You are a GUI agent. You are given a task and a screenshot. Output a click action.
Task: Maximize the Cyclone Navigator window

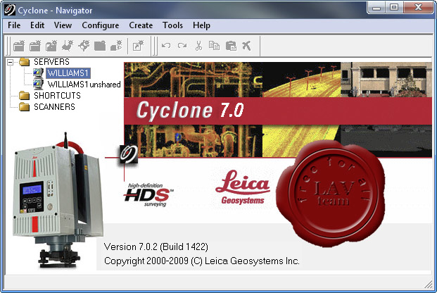[x=394, y=7]
